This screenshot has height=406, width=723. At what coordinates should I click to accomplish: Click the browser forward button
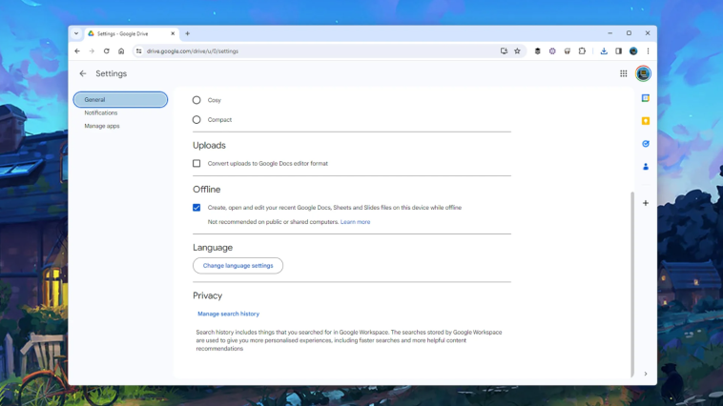point(92,51)
